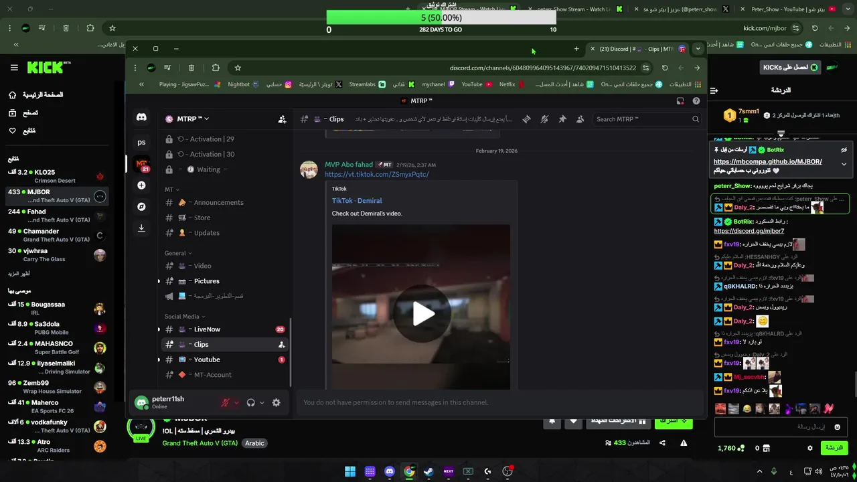Image resolution: width=857 pixels, height=482 pixels.
Task: Reload the Discord page
Action: (x=664, y=68)
